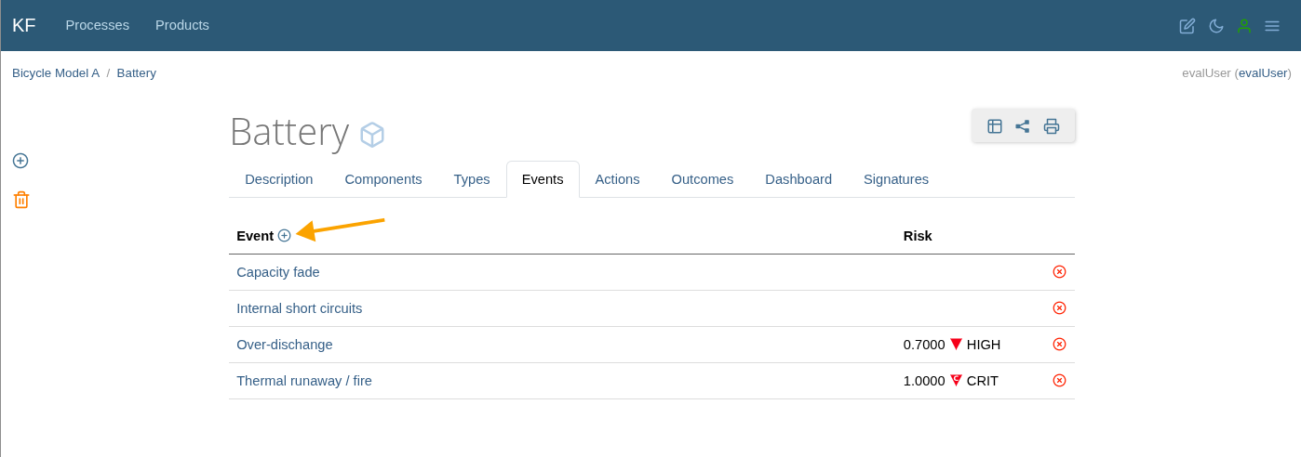Click the share graph icon
The image size is (1301, 457).
coord(1022,126)
